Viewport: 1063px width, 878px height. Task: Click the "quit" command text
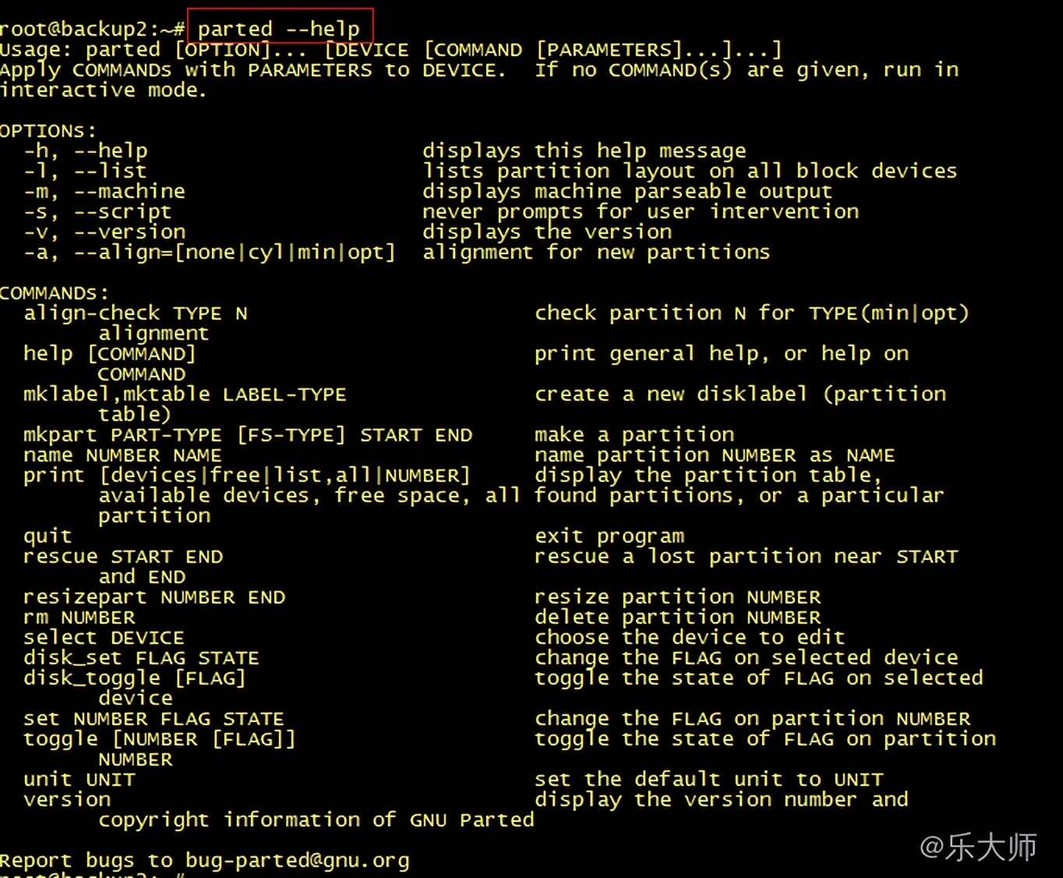pos(48,536)
